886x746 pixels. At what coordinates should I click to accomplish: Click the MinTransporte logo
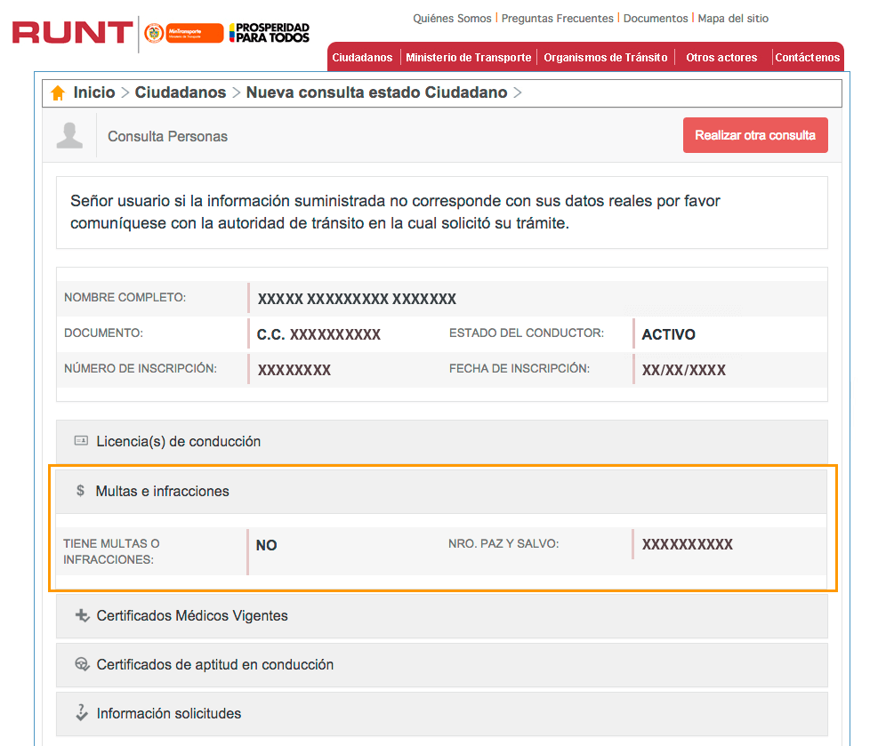(183, 33)
